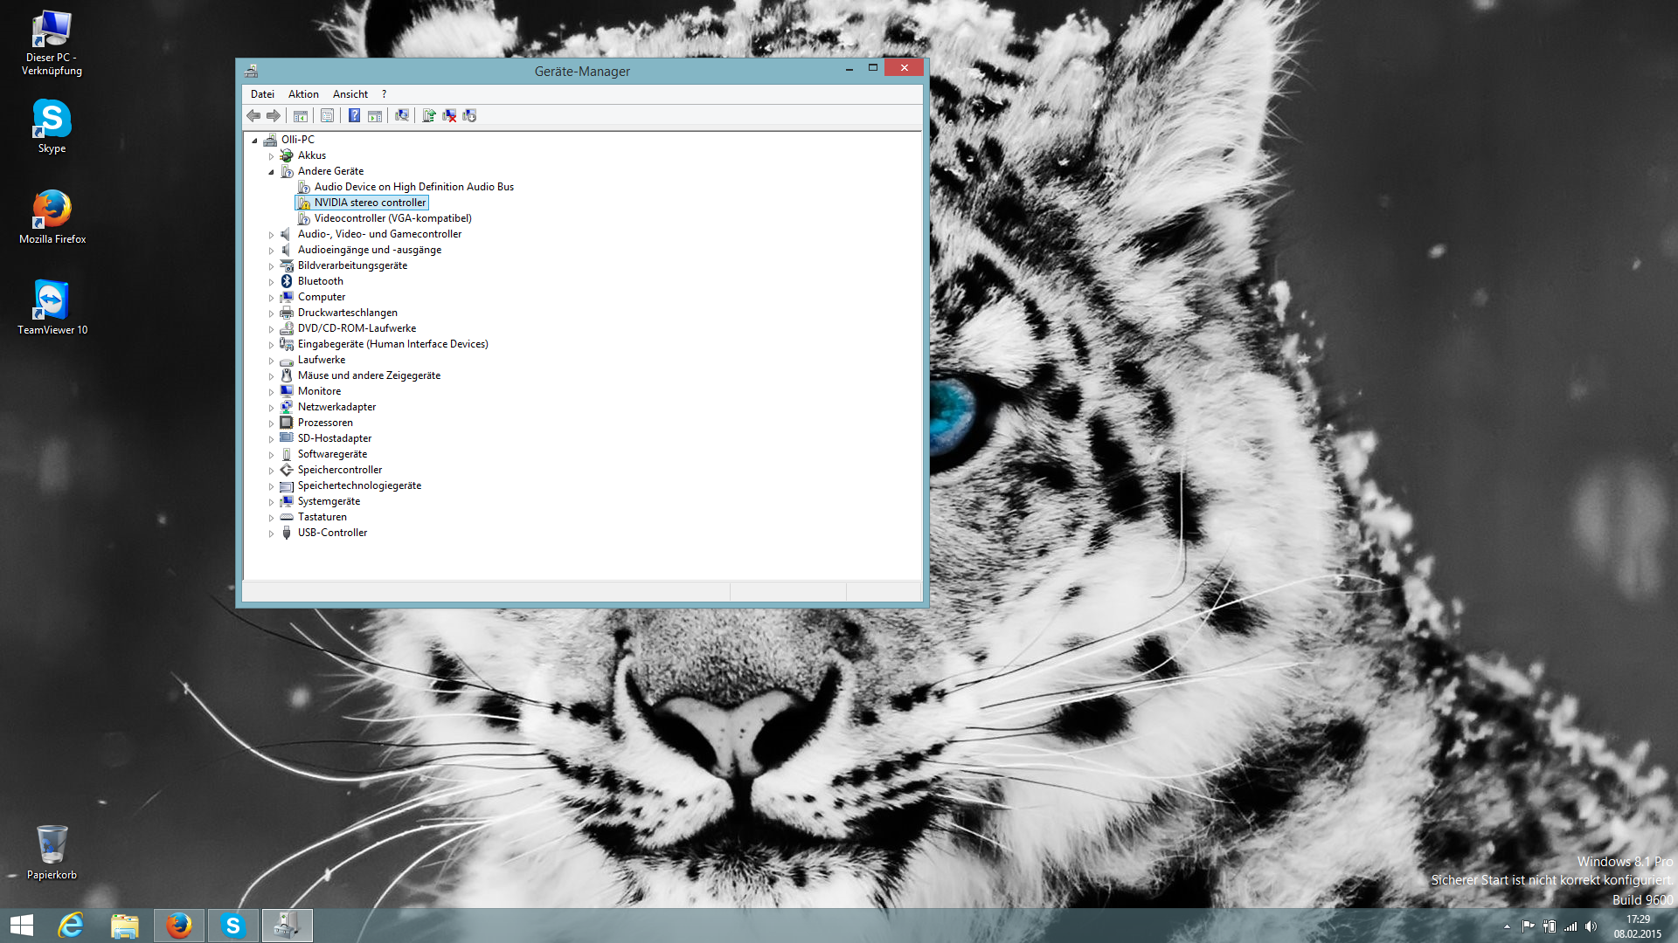Select the Computer category row
This screenshot has height=943, width=1678.
321,297
